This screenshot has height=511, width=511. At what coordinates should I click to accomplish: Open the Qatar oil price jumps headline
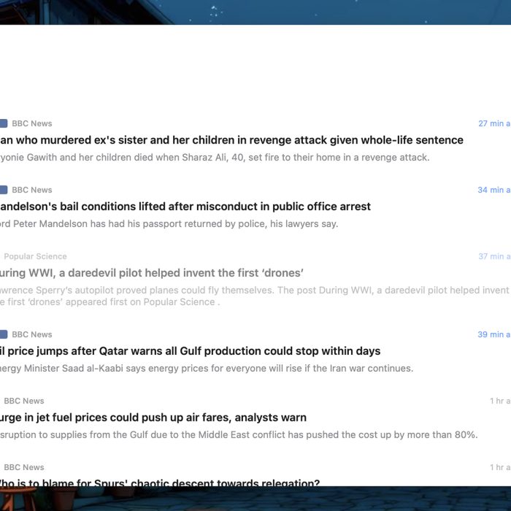click(x=191, y=351)
